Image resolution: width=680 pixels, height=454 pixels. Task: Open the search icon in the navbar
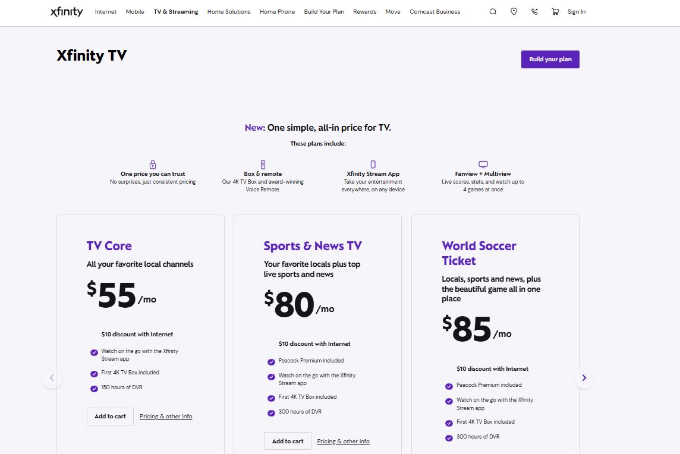coord(493,11)
